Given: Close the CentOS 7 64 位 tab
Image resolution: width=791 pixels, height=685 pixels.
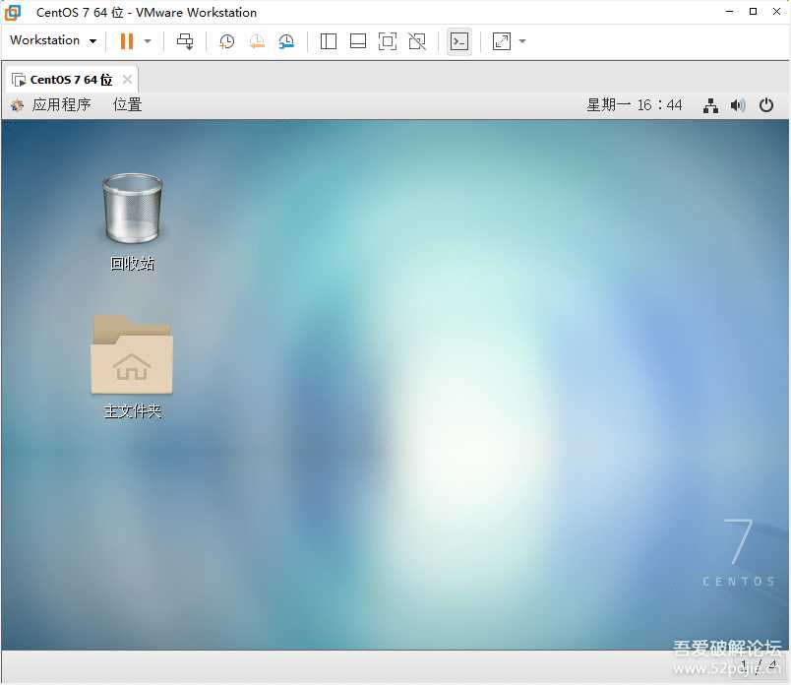Looking at the screenshot, I should click(128, 80).
